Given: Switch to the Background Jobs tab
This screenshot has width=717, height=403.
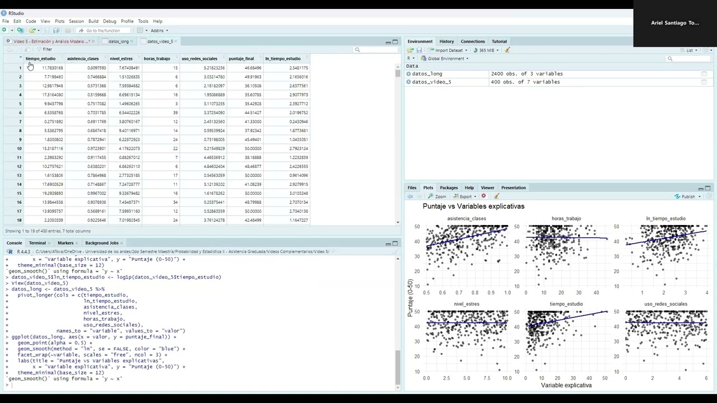Looking at the screenshot, I should 102,243.
